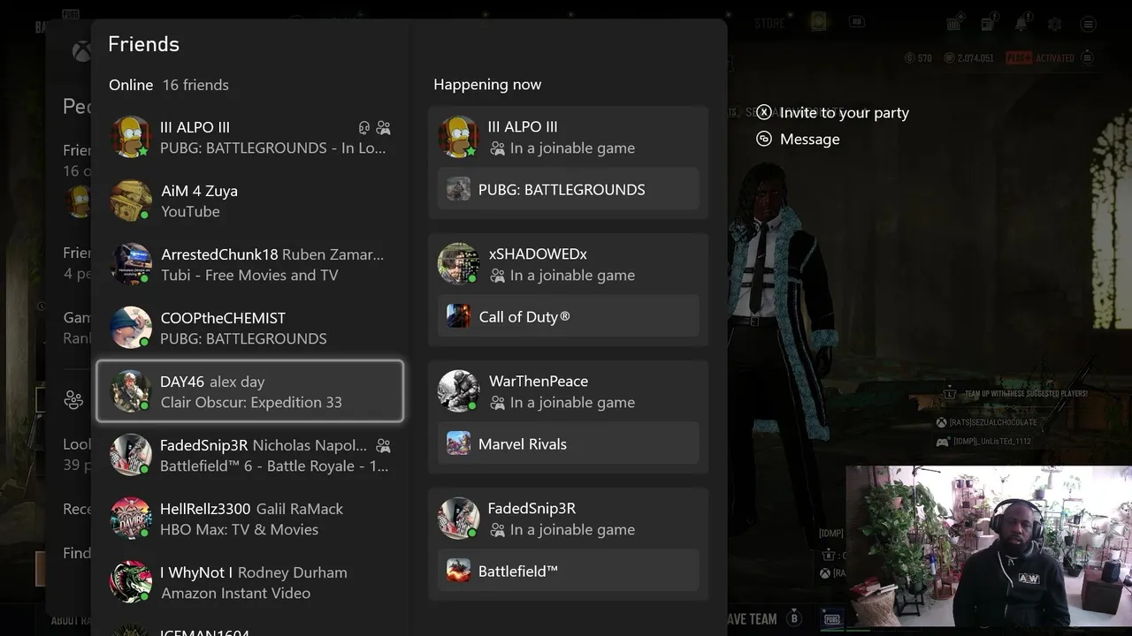Choose Message option
Screen dimensions: 1132x636
tap(809, 139)
